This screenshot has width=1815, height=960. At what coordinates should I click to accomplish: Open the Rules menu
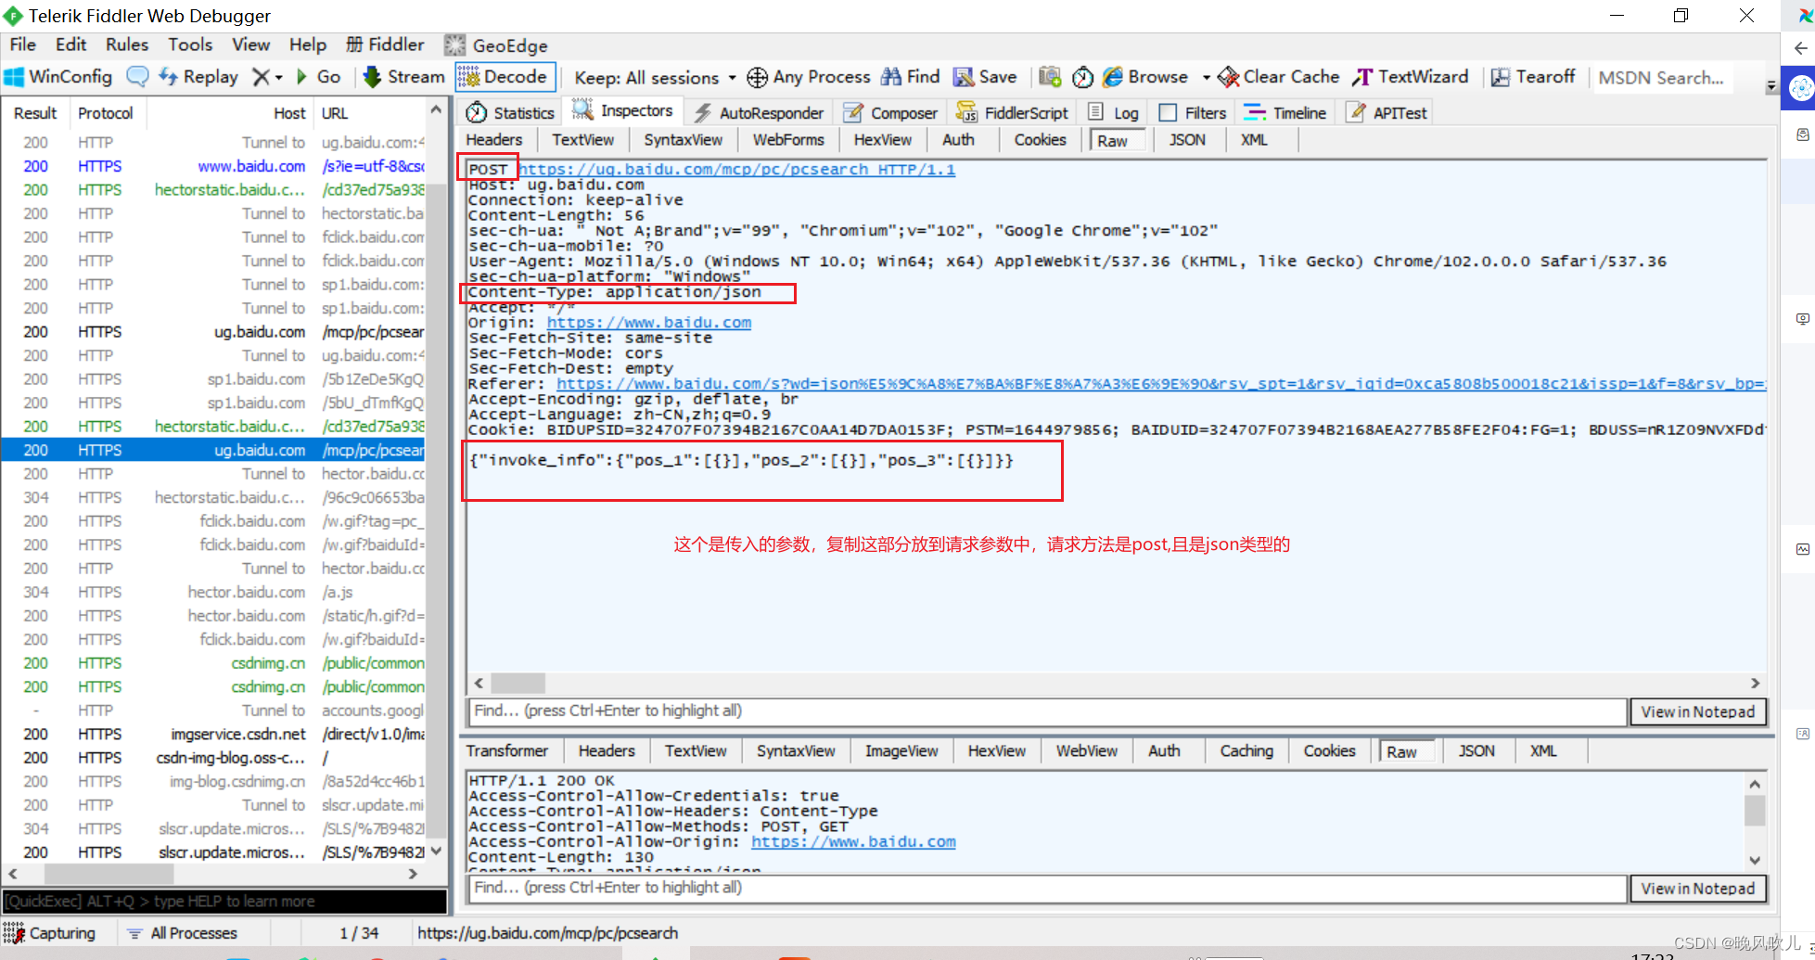[x=126, y=45]
